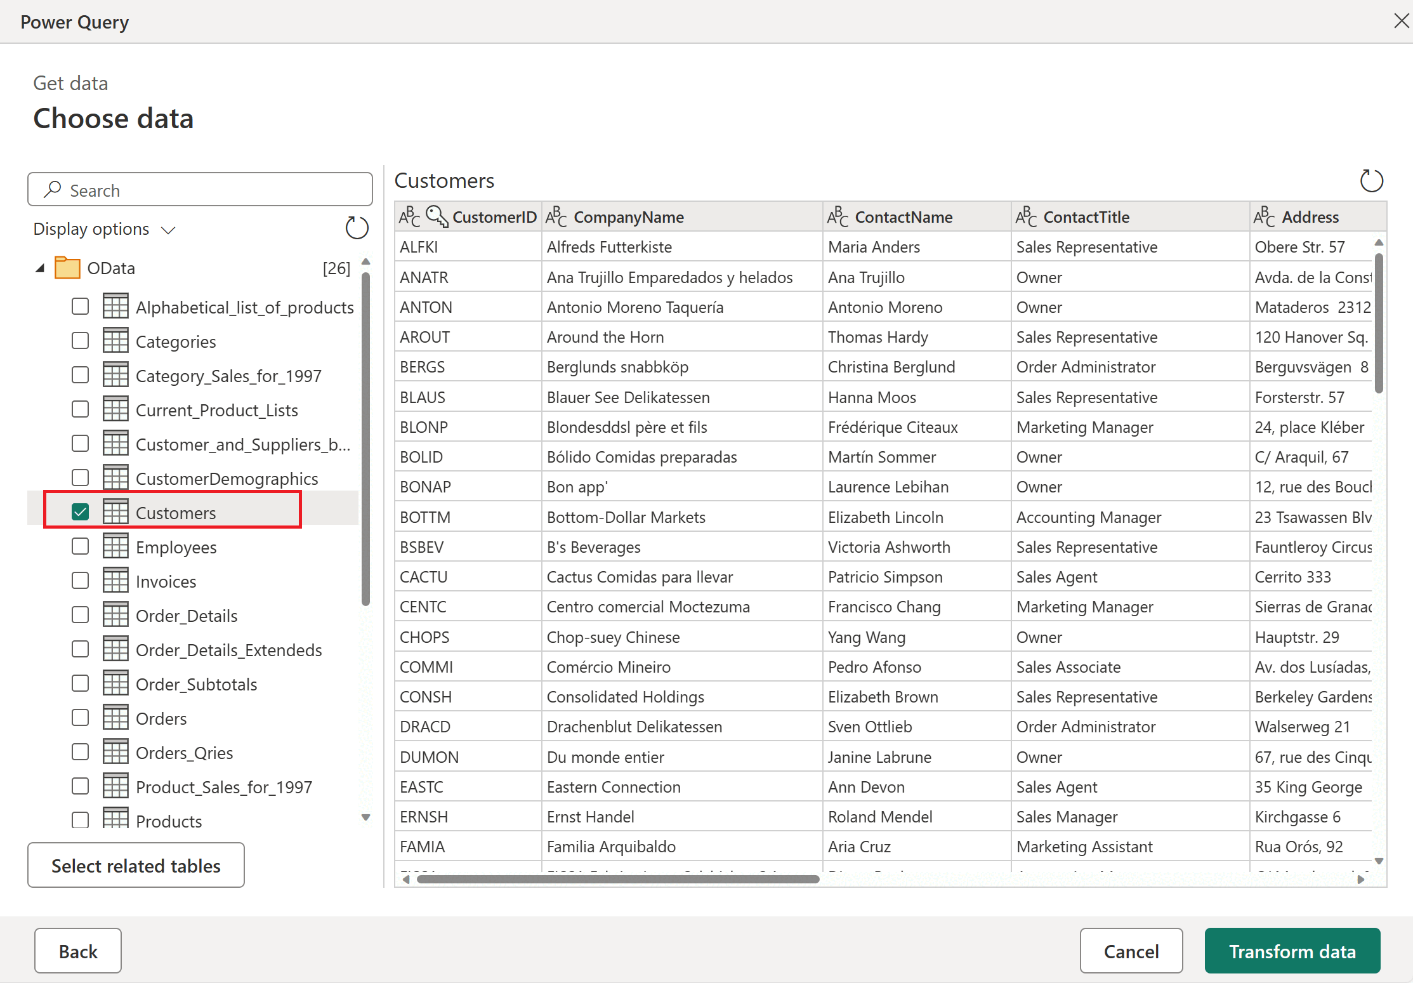Click the table icon next to Employees
This screenshot has width=1413, height=983.
coord(115,546)
